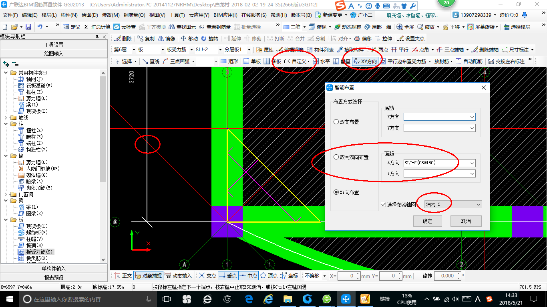
Task: Open the 构件(N) menu
Action: [69, 15]
